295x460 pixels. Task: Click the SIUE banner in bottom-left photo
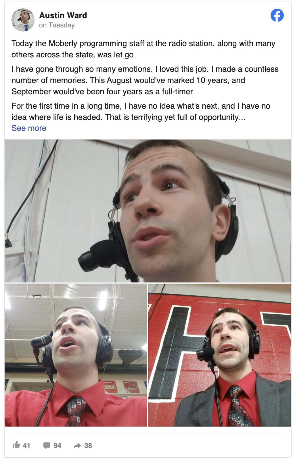pos(110,387)
